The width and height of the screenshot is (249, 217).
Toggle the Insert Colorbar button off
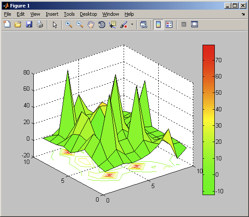(158, 25)
